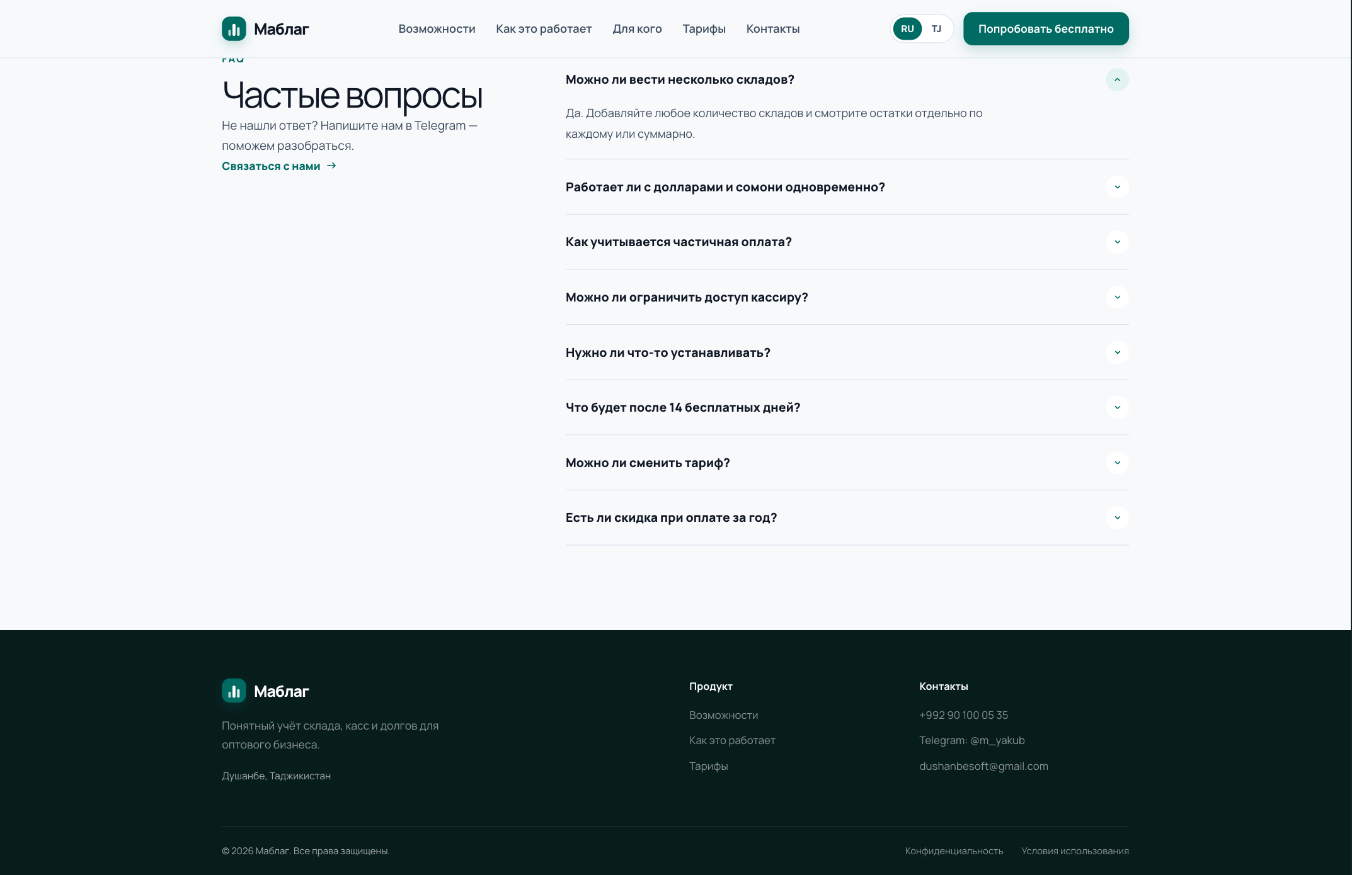Click phone number +992 90 100 05 35

click(x=963, y=715)
